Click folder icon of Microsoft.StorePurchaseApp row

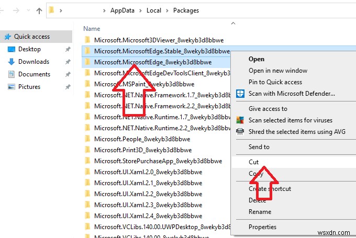(87, 161)
